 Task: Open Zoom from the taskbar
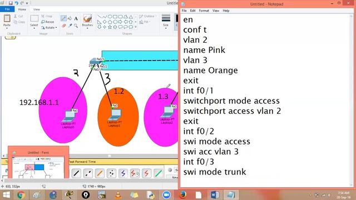point(166,195)
